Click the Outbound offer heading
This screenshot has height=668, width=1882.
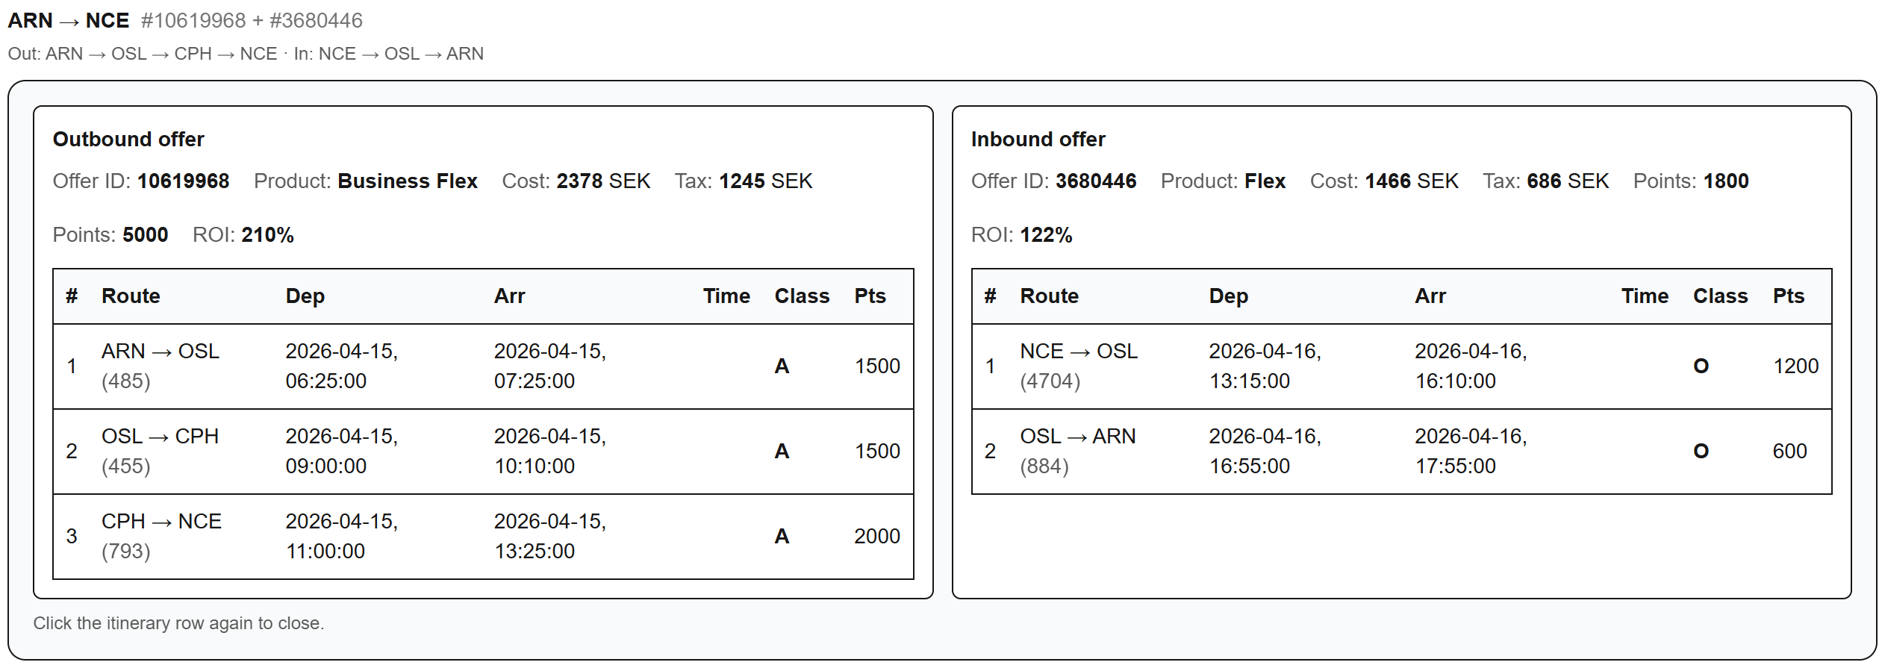(128, 140)
